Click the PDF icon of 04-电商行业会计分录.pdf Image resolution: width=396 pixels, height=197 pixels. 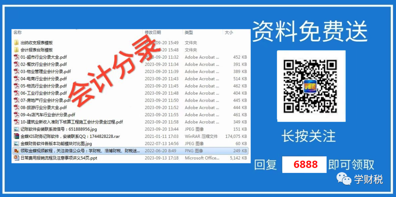(16, 79)
